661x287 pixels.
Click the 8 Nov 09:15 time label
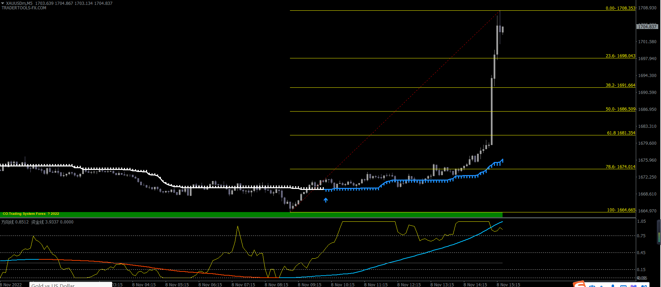coord(310,285)
